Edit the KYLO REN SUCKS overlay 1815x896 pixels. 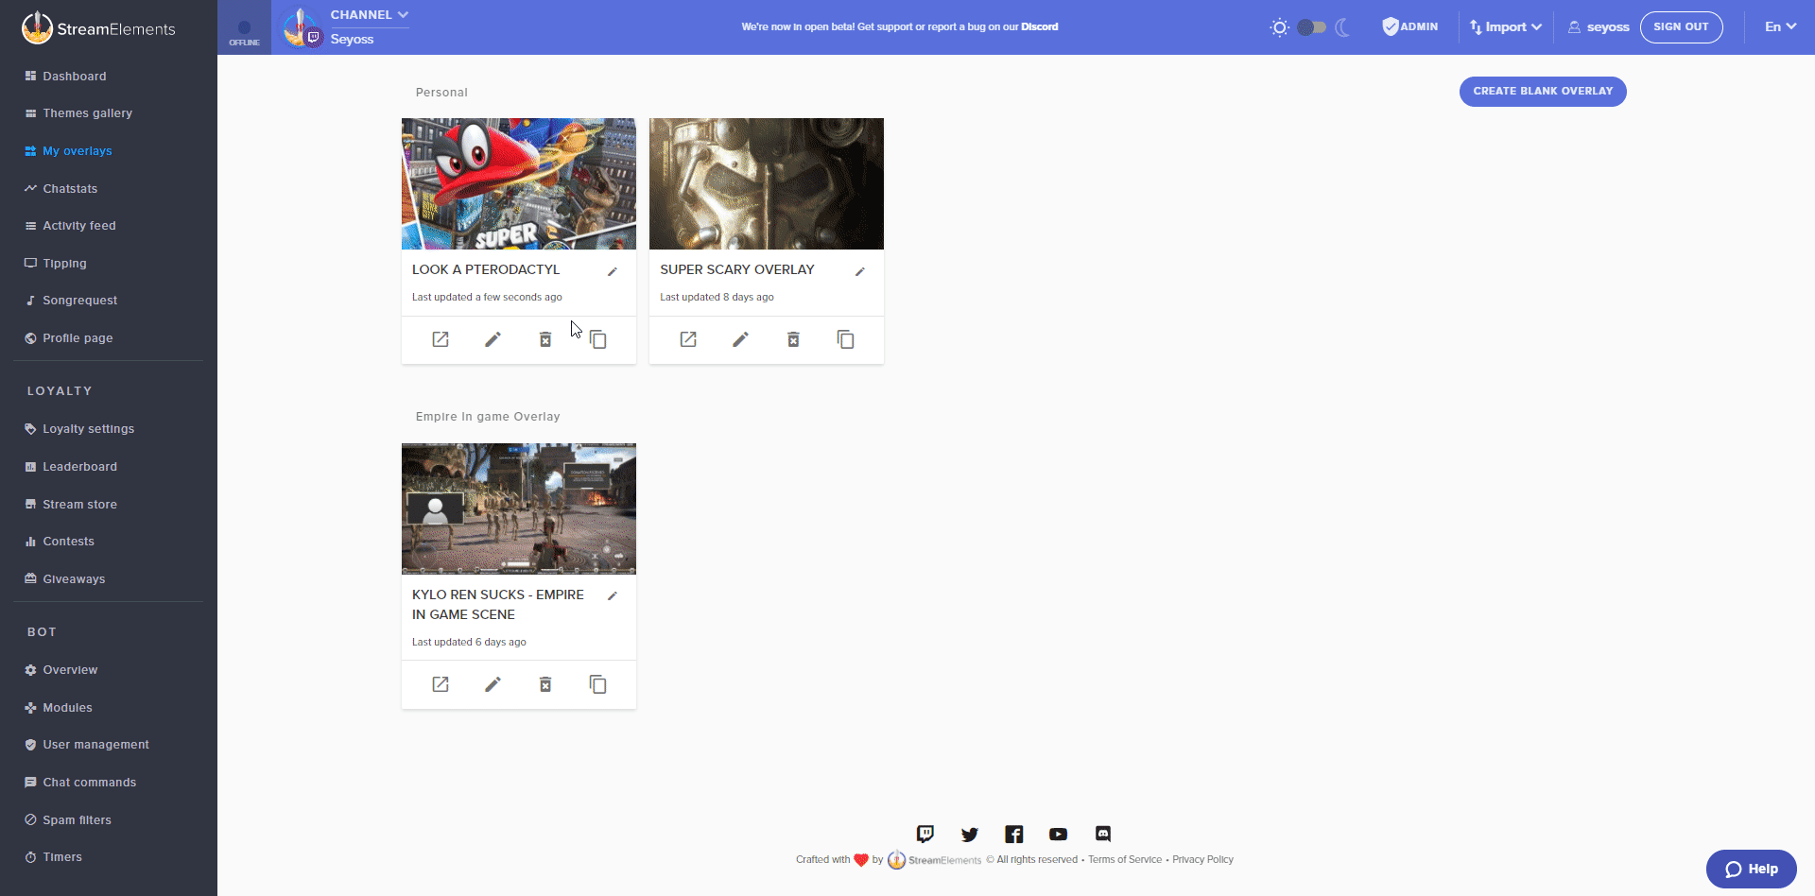[493, 684]
